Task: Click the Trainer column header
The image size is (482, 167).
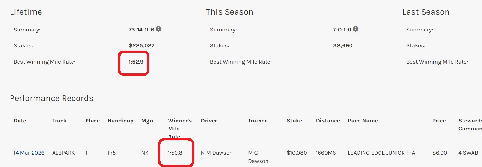Action: pos(257,121)
